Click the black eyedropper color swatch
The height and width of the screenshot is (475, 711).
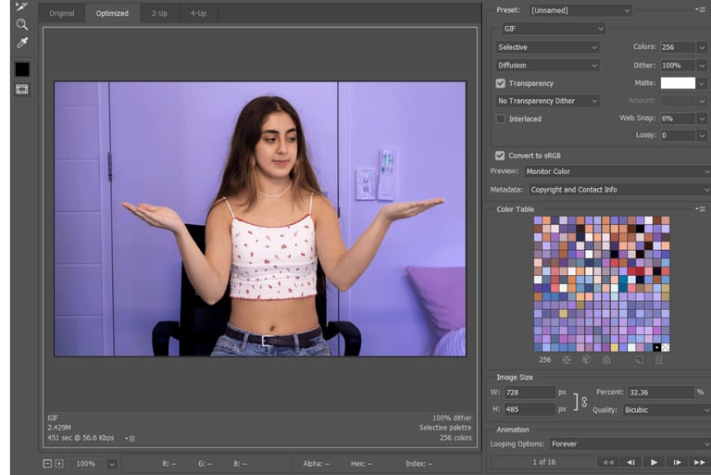22,69
